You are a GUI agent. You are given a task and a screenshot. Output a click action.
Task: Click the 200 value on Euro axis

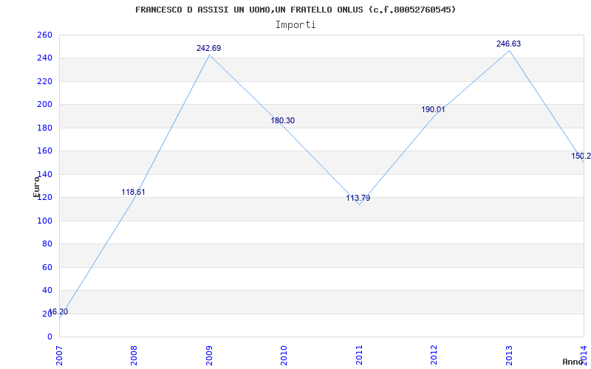tap(44, 105)
